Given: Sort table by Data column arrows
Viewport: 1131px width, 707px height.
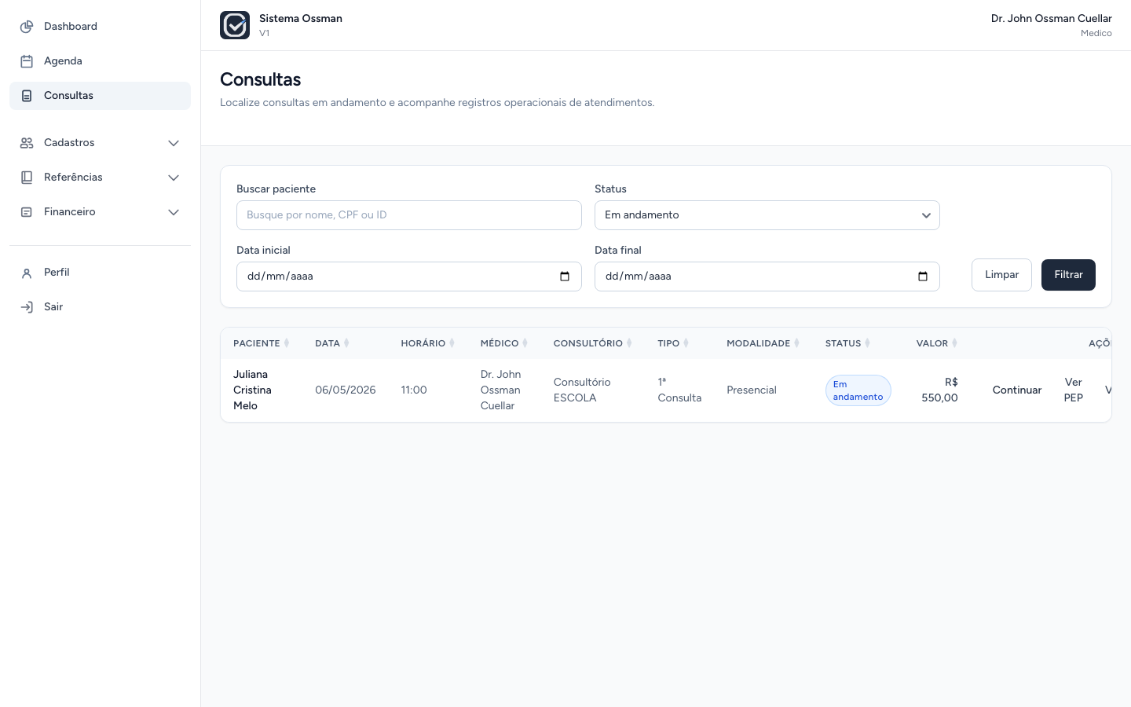Looking at the screenshot, I should (346, 343).
